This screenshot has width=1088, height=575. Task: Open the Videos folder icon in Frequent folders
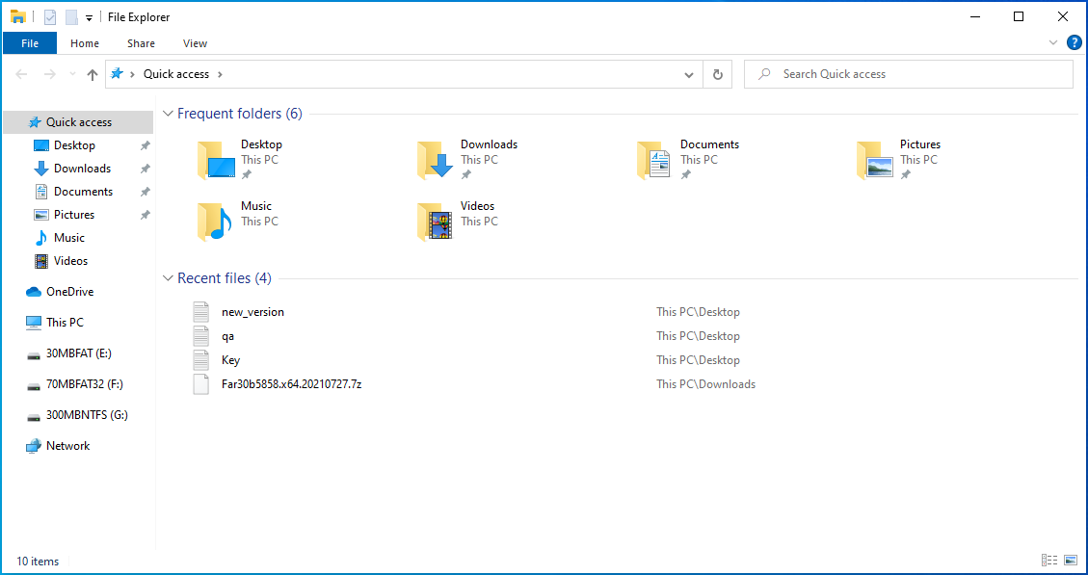pos(436,222)
